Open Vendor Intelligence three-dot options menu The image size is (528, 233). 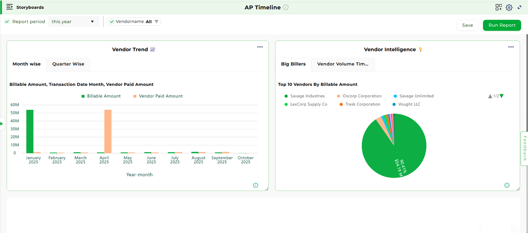point(511,47)
